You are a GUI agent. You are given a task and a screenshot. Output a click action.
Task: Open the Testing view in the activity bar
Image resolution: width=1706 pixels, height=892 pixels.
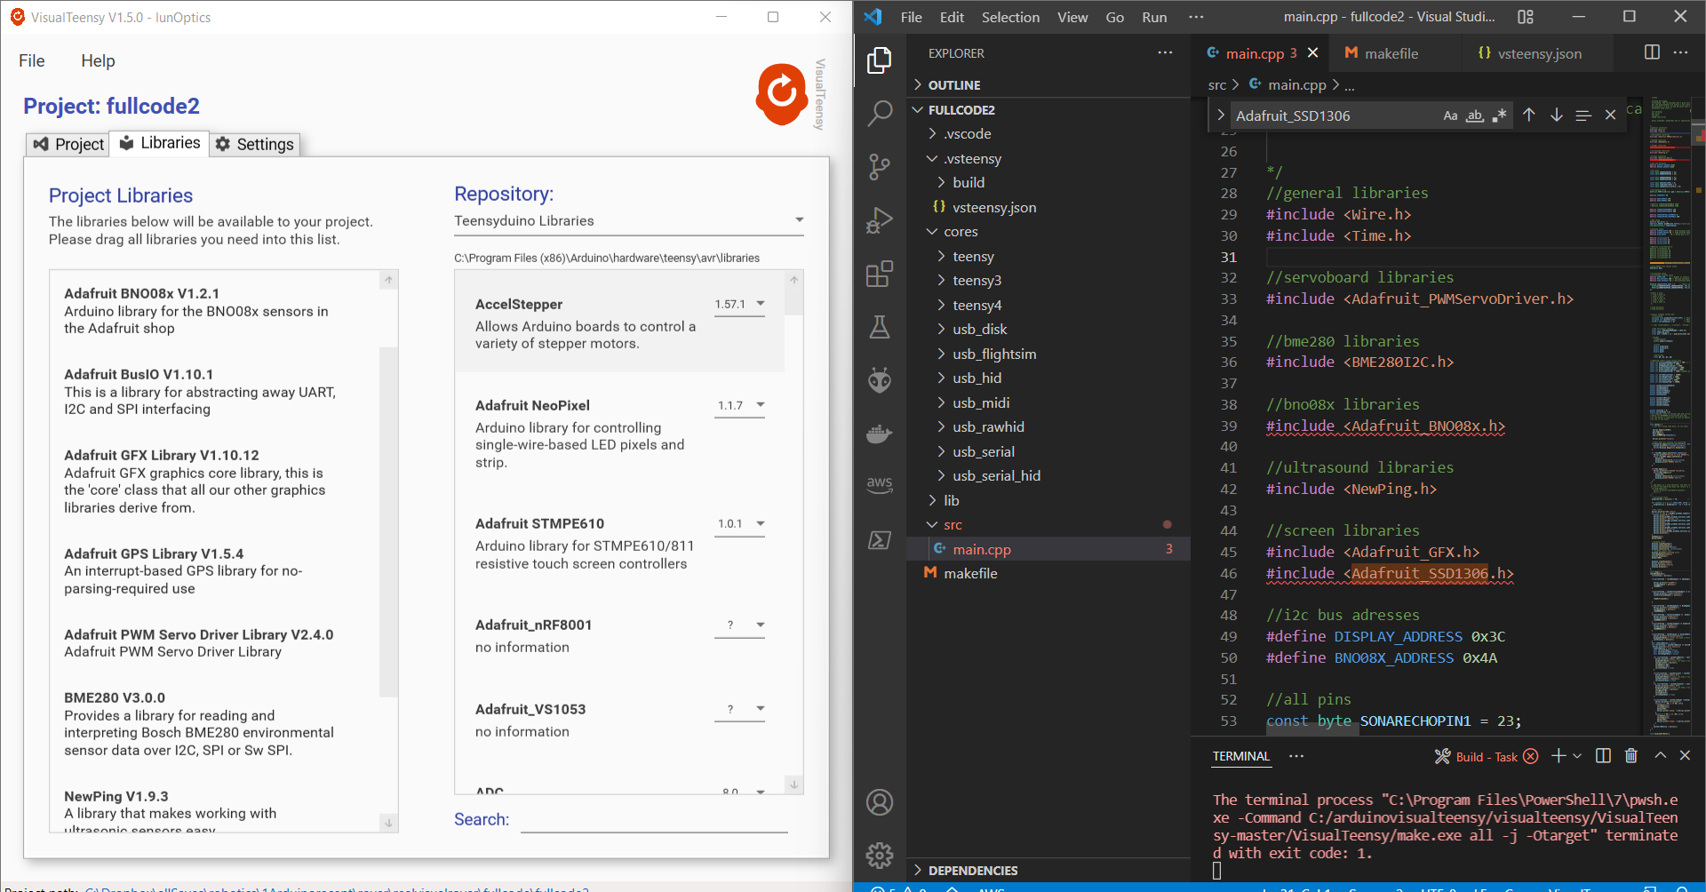(879, 327)
